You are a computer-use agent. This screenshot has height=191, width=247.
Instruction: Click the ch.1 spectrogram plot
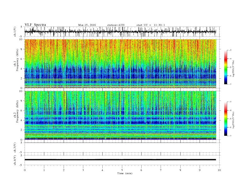pyautogui.click(x=120, y=64)
